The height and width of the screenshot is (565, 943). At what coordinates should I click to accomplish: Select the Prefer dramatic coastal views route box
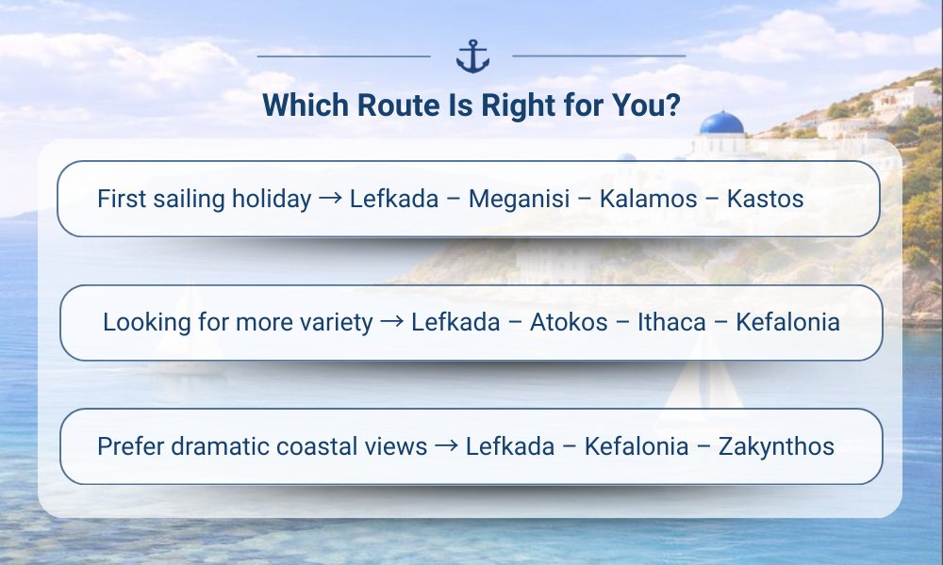[x=471, y=446]
